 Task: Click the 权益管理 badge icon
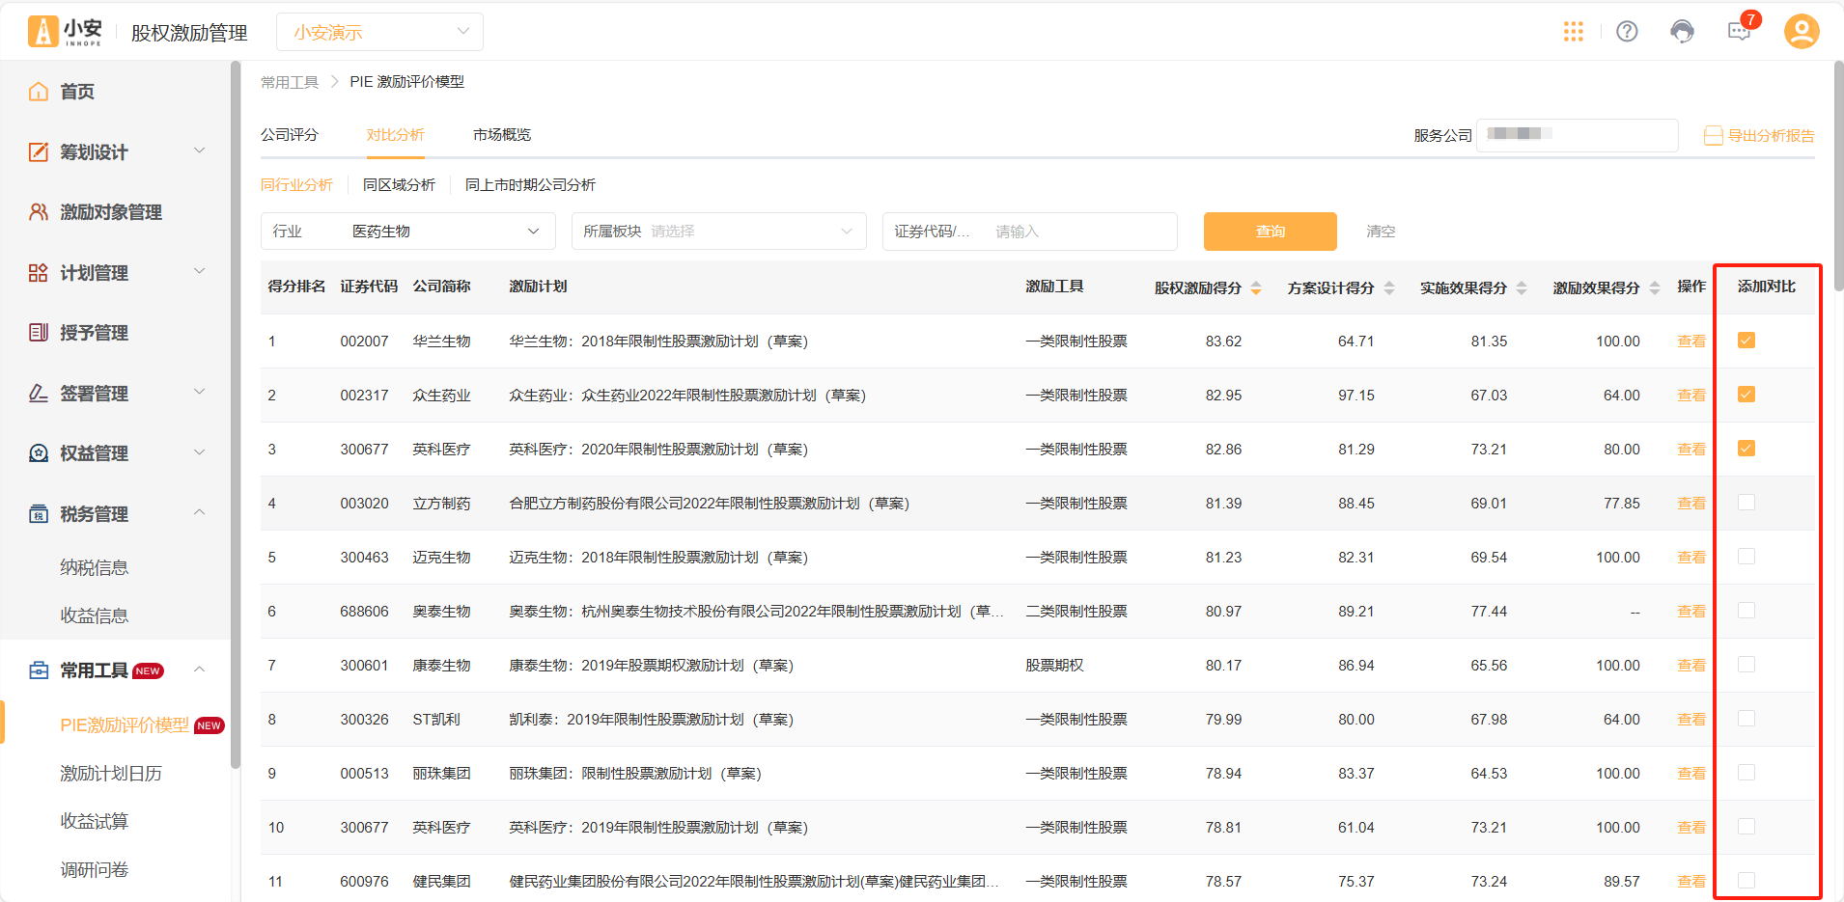39,453
